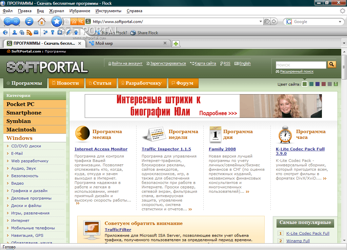Open the People sidebar icon
This screenshot has height=250, width=347.
[x=15, y=33]
